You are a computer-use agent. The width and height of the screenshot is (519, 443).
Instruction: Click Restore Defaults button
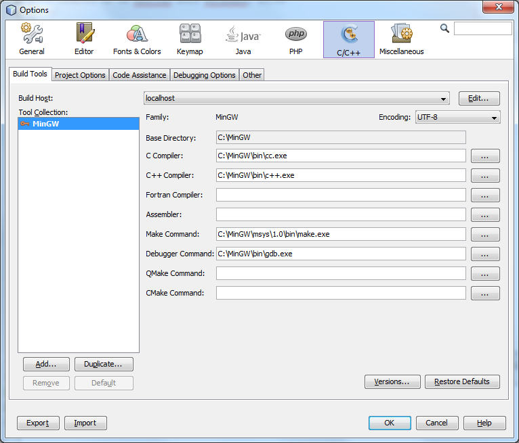click(462, 382)
